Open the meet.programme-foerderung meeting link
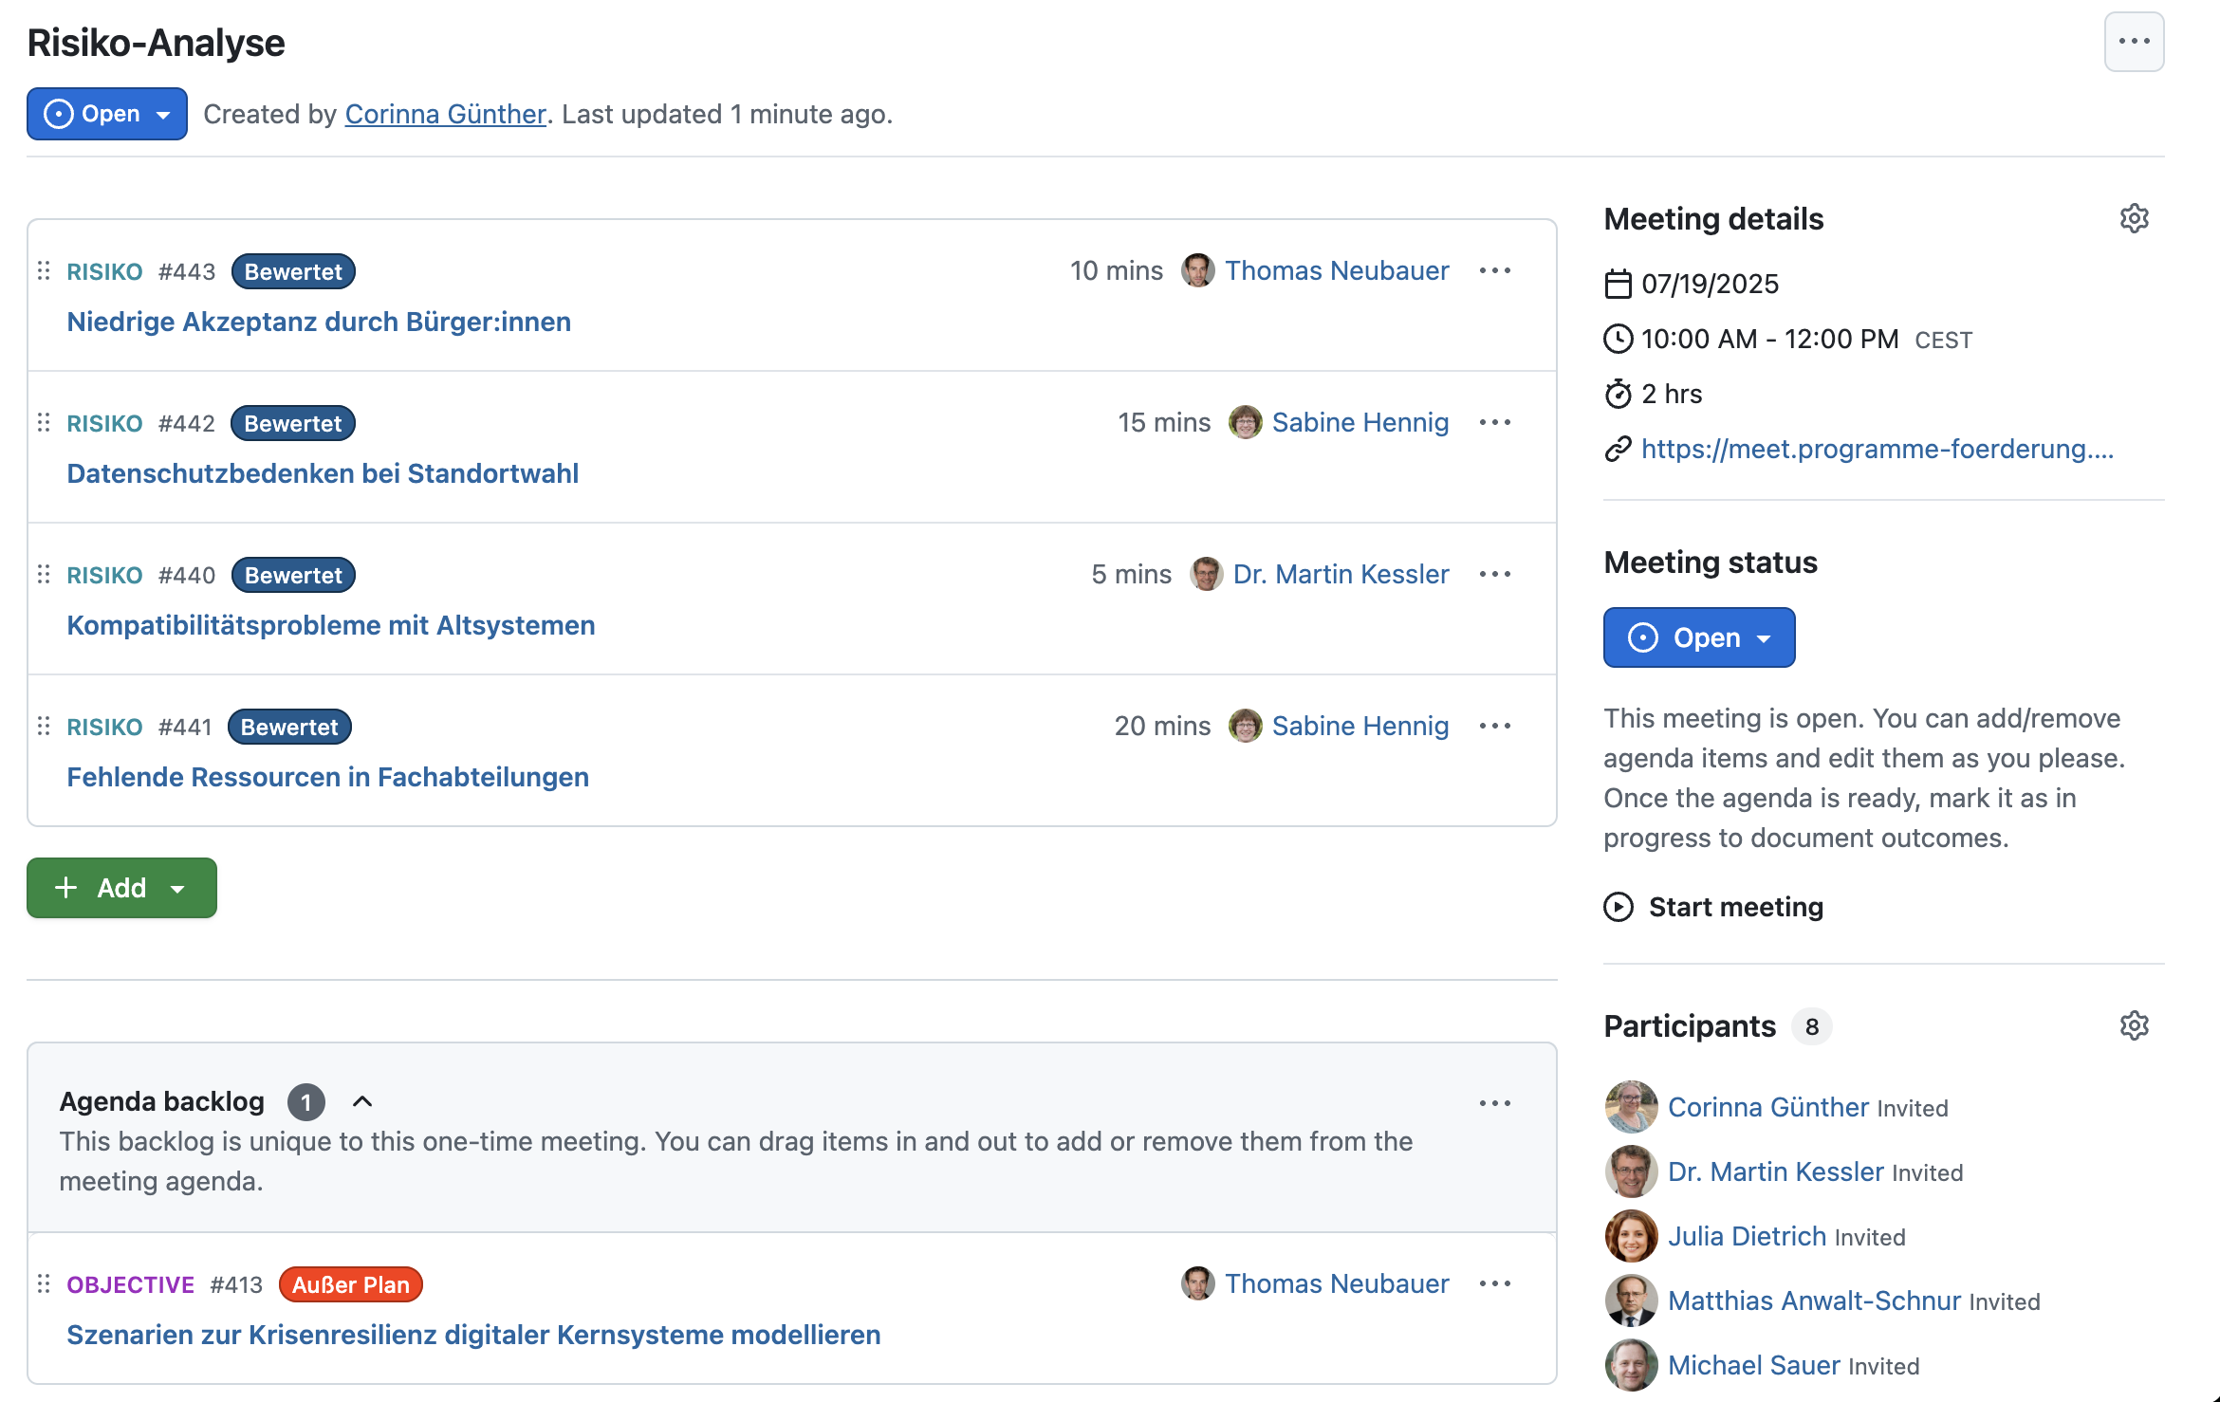Viewport: 2220px width, 1402px height. (1877, 450)
